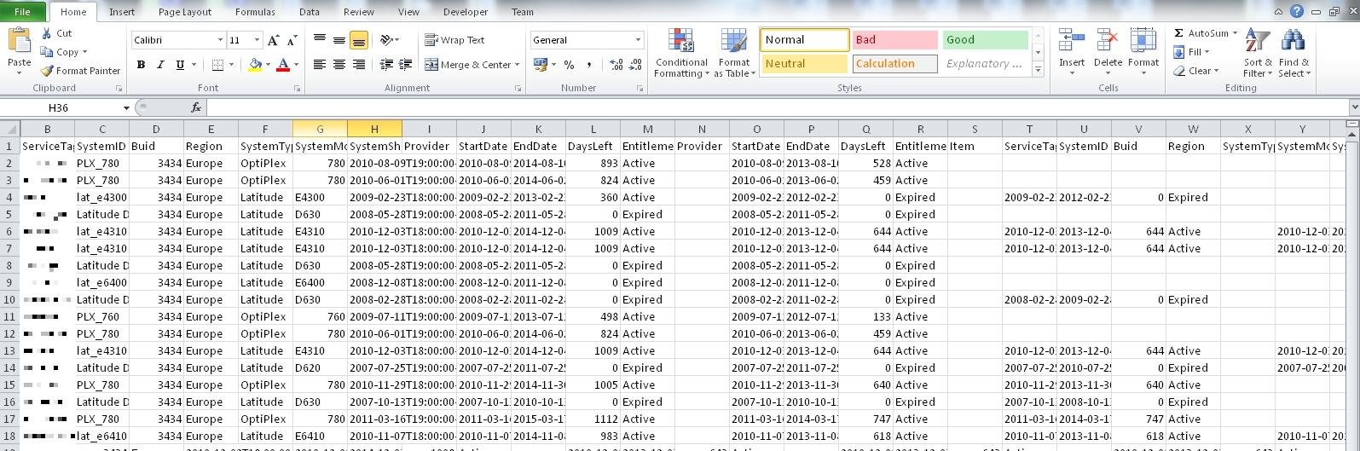Increase decimal places
1360x451 pixels.
[x=616, y=65]
